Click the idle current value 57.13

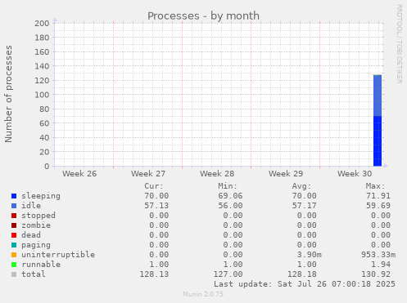[156, 206]
